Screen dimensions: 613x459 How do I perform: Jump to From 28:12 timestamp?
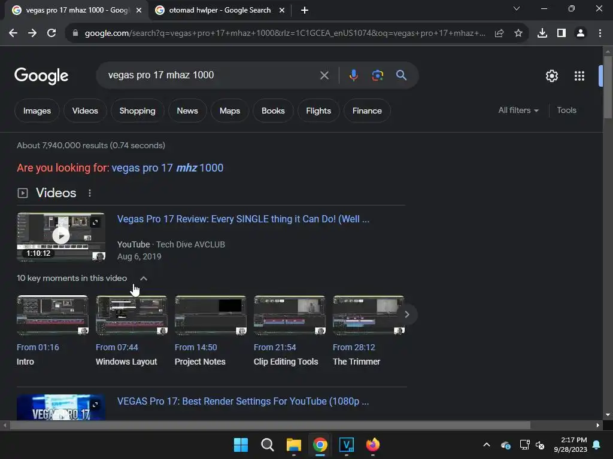pos(354,347)
